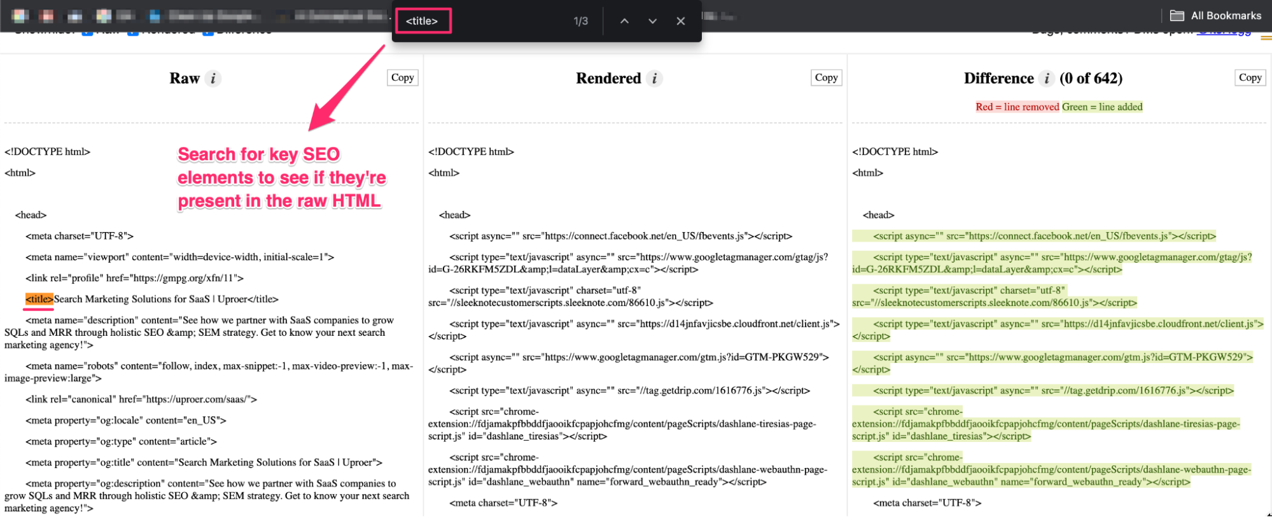Copy the Rendered HTML column
1272x517 pixels.
tap(826, 78)
